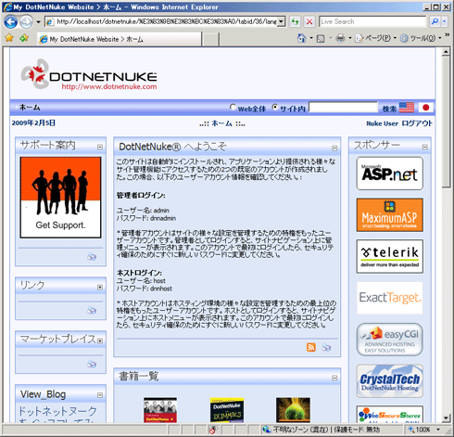Viewport: 454px width, 437px height.
Task: Open the Print options dropdown arrow
Action: click(350, 38)
